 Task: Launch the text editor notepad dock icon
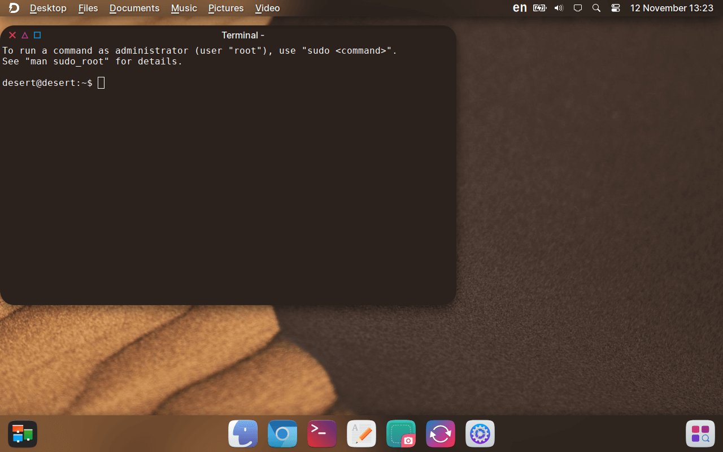pos(361,434)
